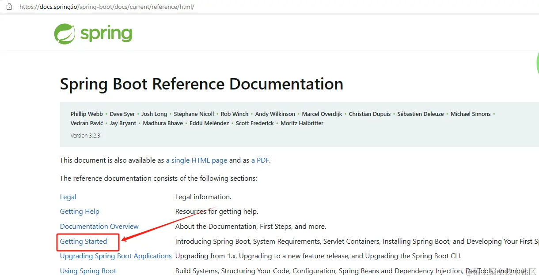Screen dimensions: 539x279
Task: Click the Spring Boot Reference Documentation heading
Action: coord(201,84)
